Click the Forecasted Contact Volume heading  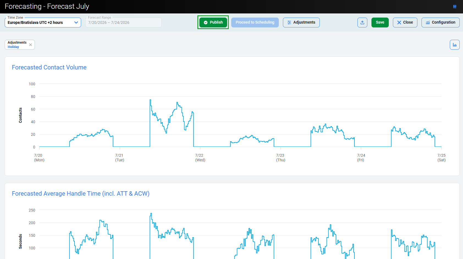pos(49,67)
